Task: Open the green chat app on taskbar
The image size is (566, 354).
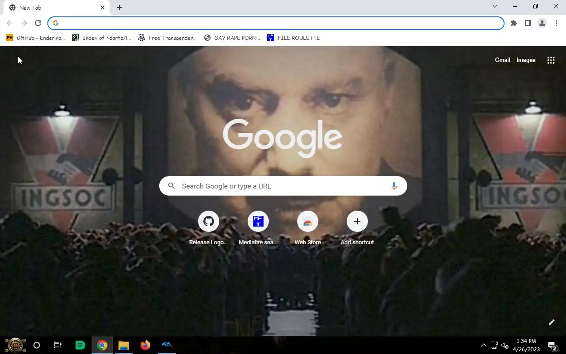Action: (80, 345)
